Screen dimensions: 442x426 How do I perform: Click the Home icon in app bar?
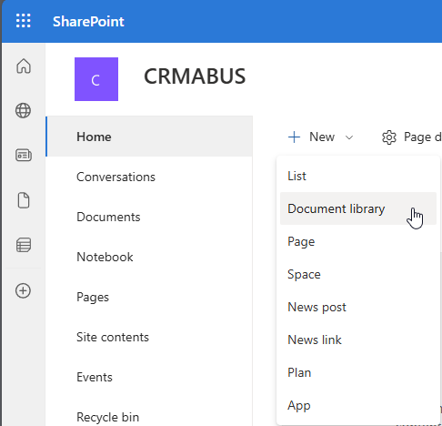pyautogui.click(x=24, y=66)
